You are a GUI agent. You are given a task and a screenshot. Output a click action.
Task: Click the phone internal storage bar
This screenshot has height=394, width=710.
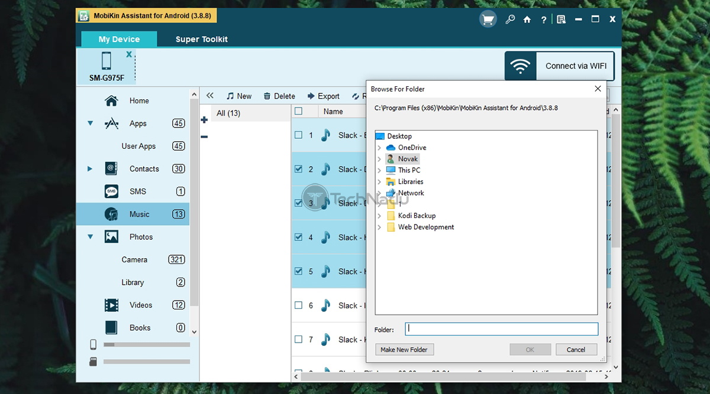pyautogui.click(x=147, y=344)
